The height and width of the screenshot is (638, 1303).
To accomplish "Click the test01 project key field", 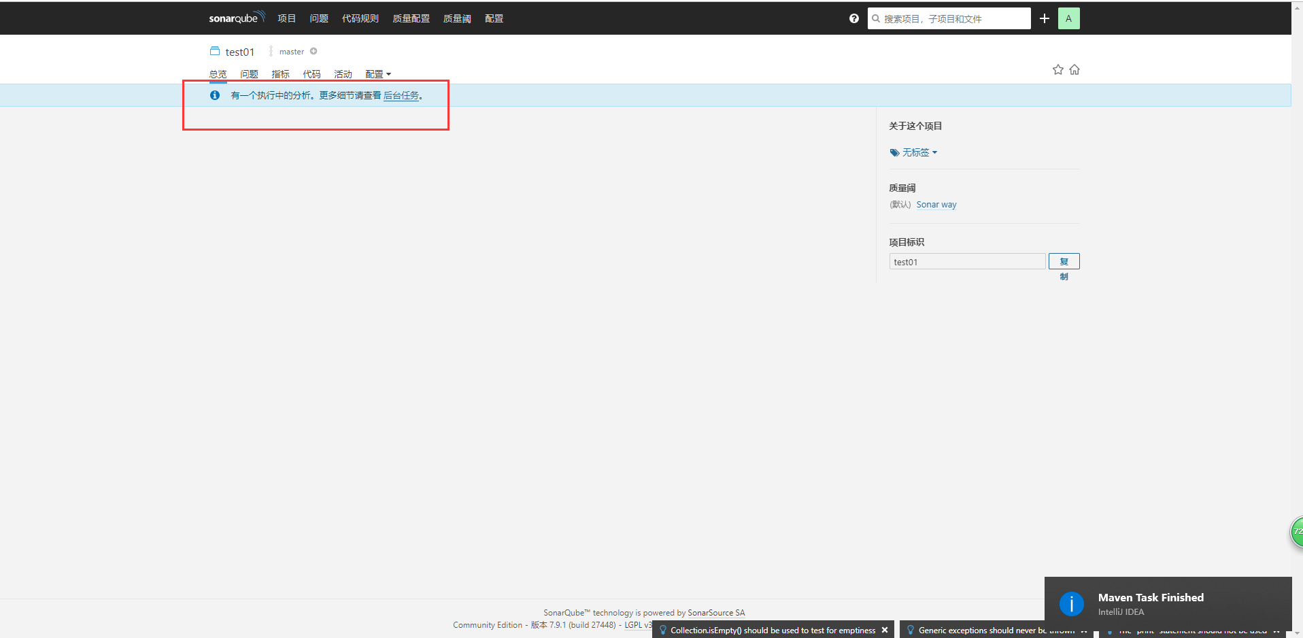I will point(967,261).
